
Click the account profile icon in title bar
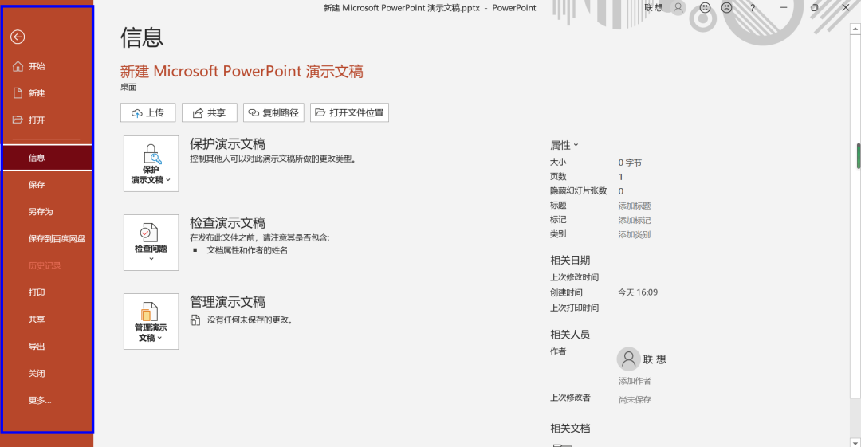tap(678, 8)
